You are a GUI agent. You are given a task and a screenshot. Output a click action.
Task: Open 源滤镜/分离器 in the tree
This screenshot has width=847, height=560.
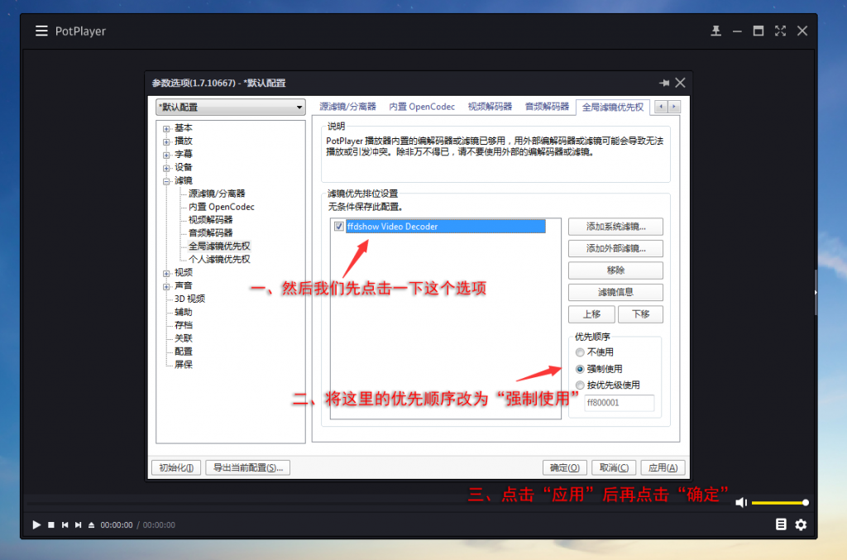pos(217,194)
